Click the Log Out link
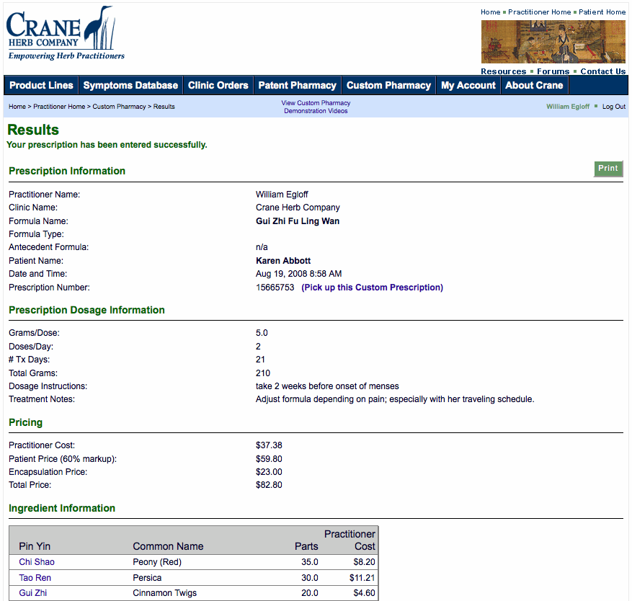632x601 pixels. [614, 107]
